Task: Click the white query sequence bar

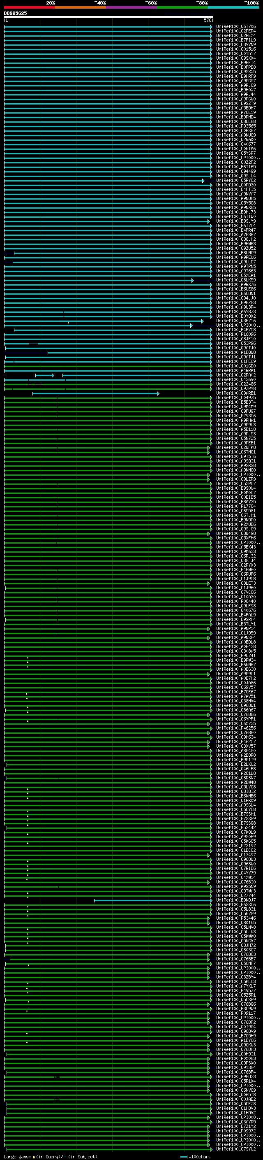Action: (x=108, y=16)
